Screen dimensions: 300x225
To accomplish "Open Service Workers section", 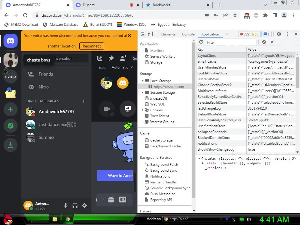I will pyautogui.click(x=162, y=57).
